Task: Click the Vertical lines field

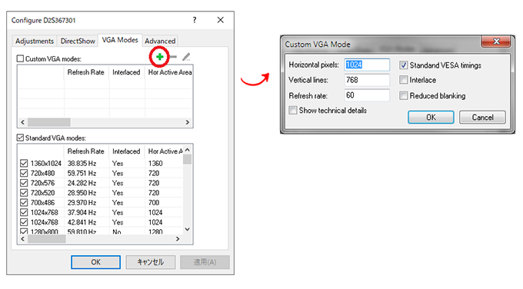Action: 367,80
